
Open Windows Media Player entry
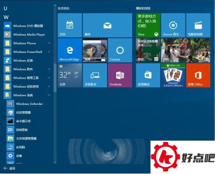[x=27, y=34]
